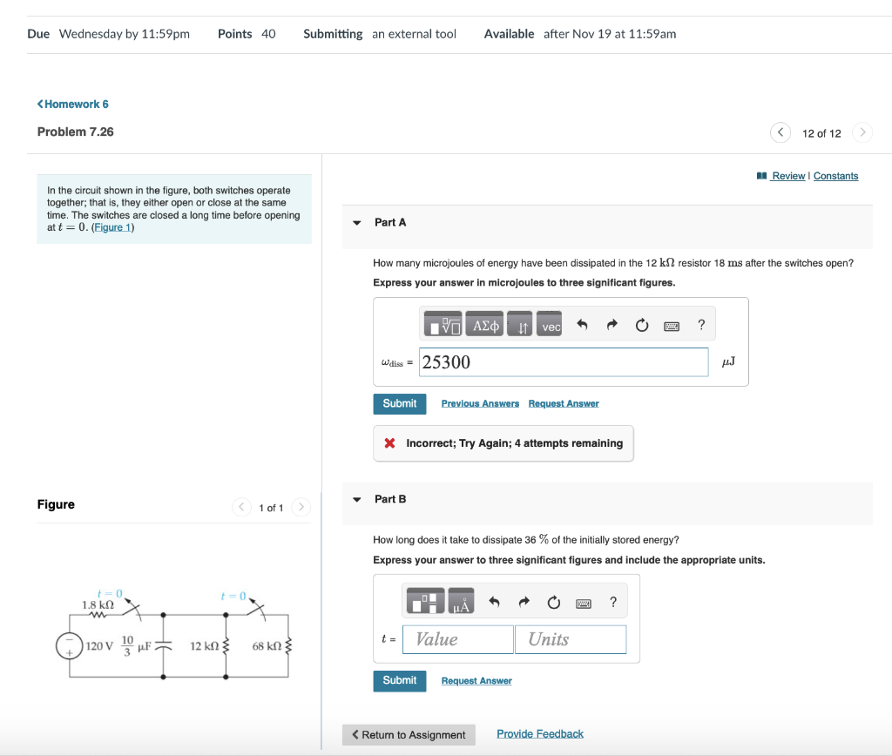Image resolution: width=892 pixels, height=756 pixels.
Task: Open the Figure 1 link in problem text
Action: (112, 227)
